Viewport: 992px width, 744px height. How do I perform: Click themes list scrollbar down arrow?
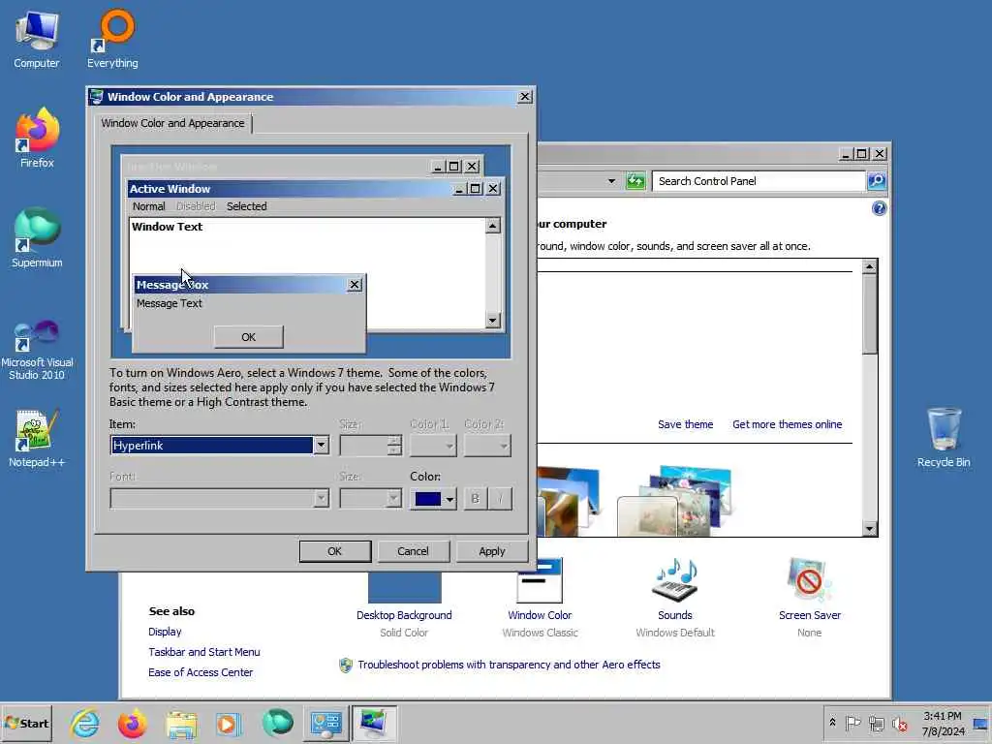pyautogui.click(x=869, y=529)
